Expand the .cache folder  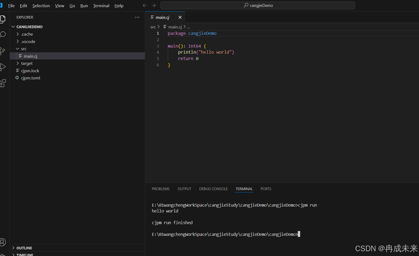click(x=18, y=34)
